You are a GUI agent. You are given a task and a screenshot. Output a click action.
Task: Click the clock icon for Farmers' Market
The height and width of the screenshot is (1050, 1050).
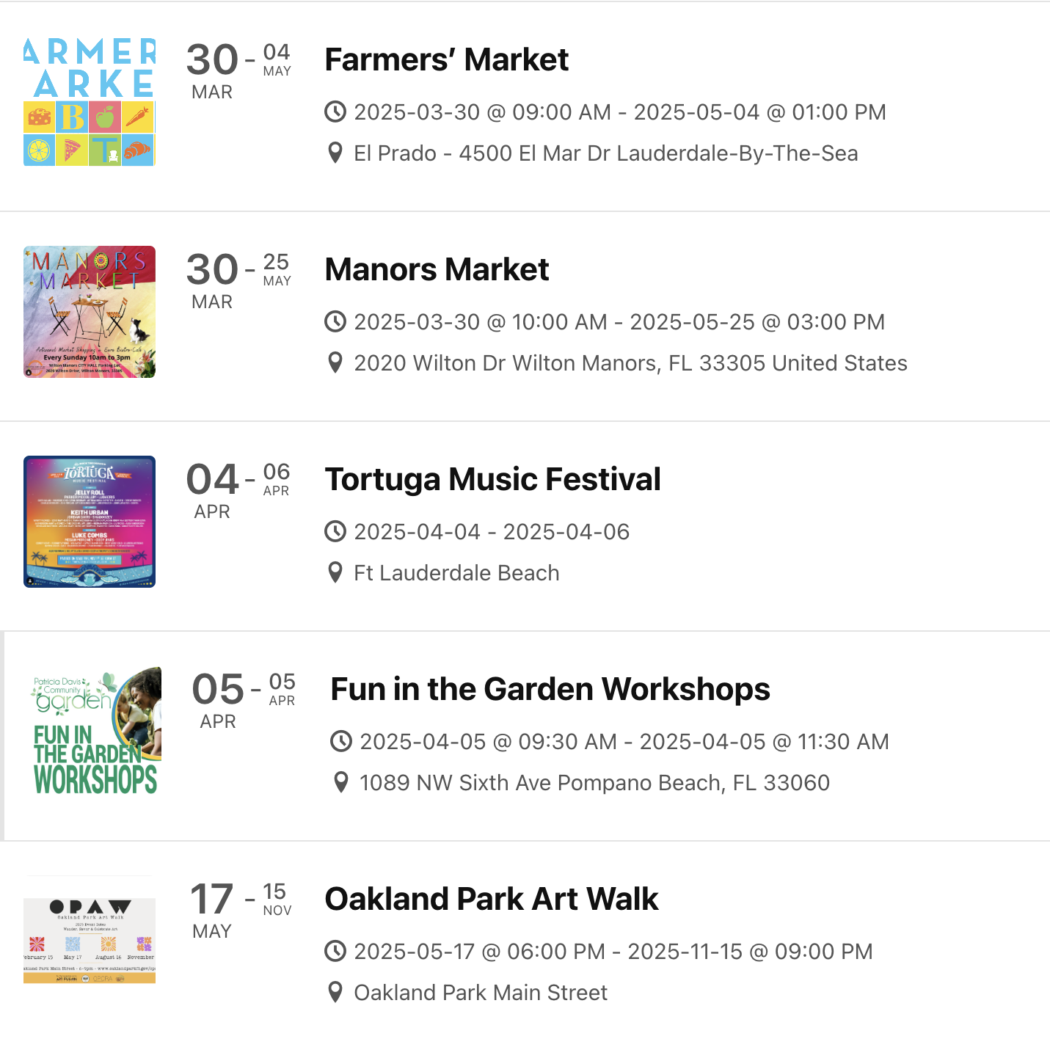pos(335,112)
